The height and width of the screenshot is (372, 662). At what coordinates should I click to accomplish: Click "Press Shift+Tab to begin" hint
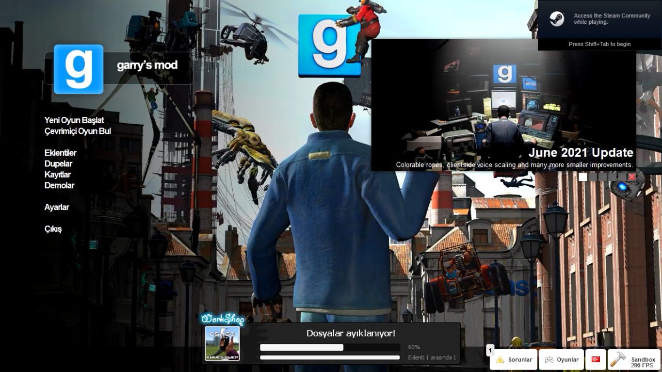click(x=600, y=44)
